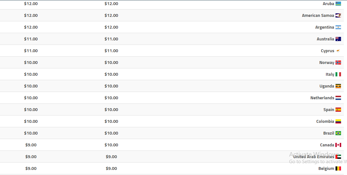
Task: Click the American Samoa flag icon
Action: (x=338, y=16)
